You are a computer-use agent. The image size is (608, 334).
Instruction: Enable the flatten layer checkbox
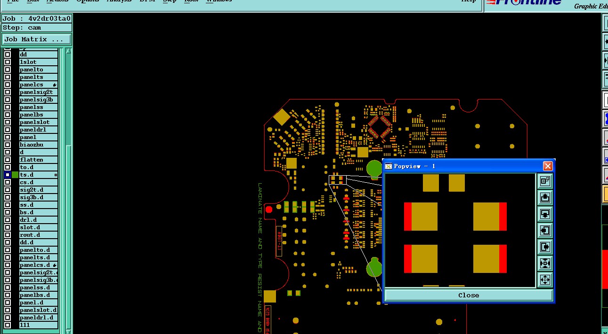pyautogui.click(x=8, y=160)
